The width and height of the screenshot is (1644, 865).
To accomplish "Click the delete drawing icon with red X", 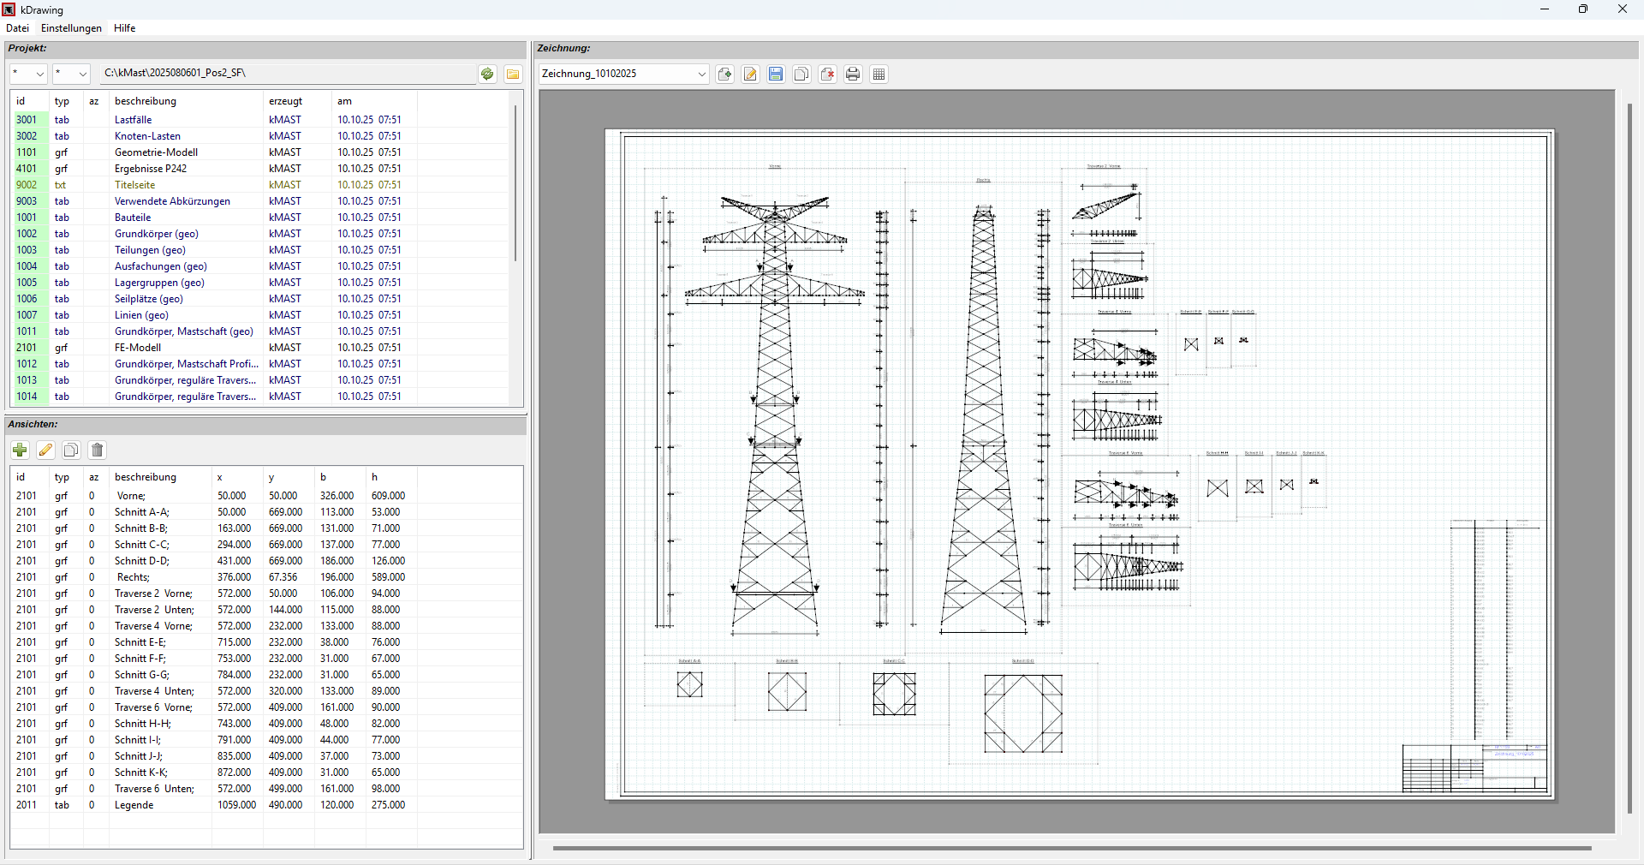I will [827, 75].
